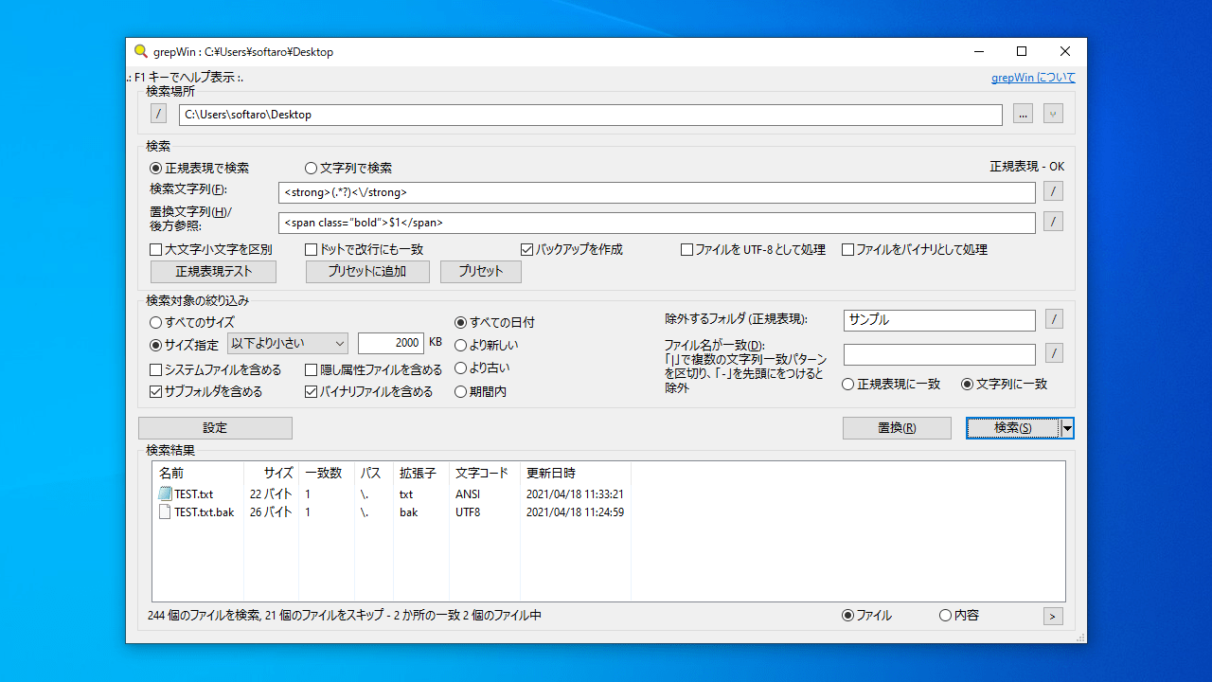Open the grepWin について link
The height and width of the screenshot is (682, 1212).
(x=1033, y=79)
